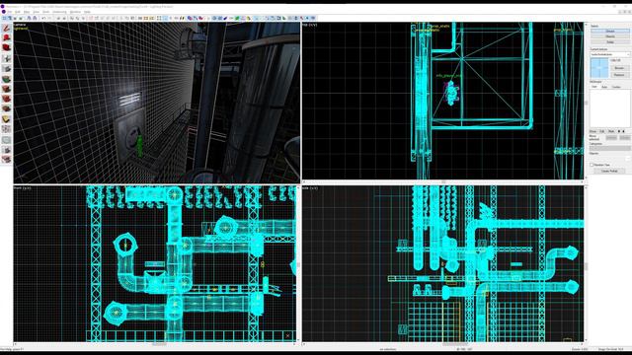Click the side (x/z) viewport label
Screen dimensions: 632x355
(x=310, y=188)
